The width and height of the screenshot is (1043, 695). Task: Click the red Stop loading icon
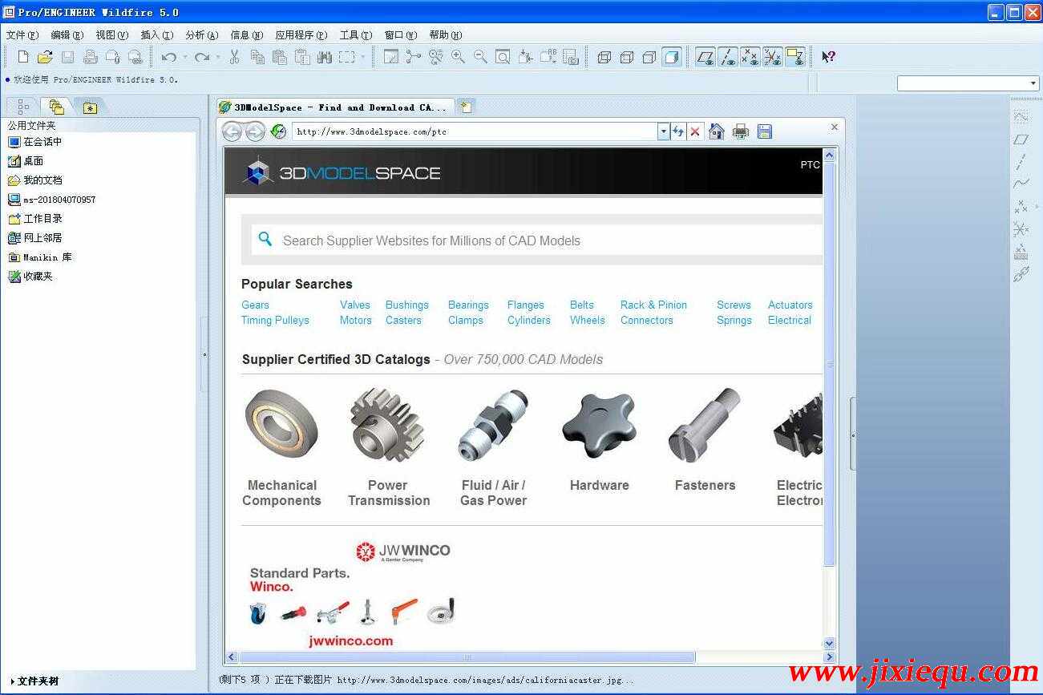[695, 131]
